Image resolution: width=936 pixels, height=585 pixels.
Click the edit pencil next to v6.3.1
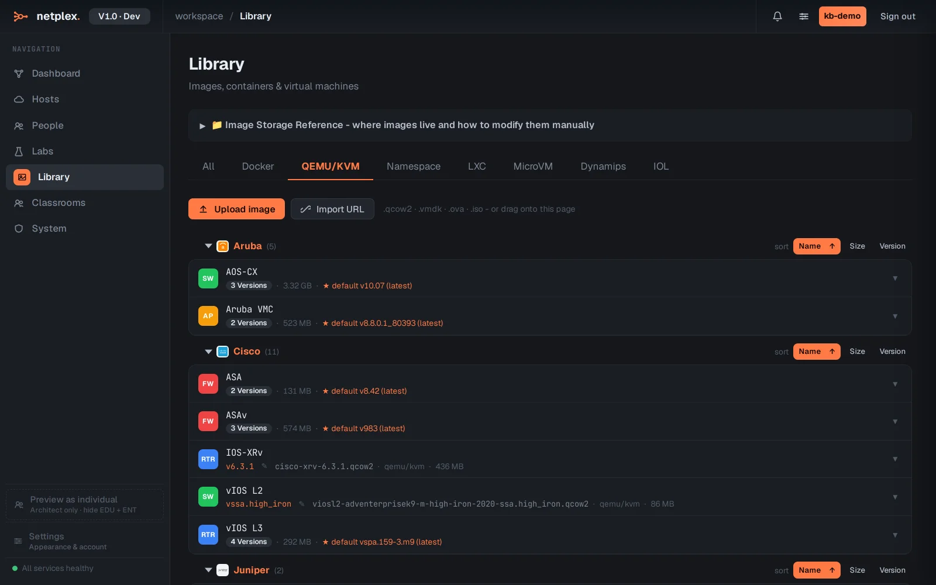coord(264,466)
